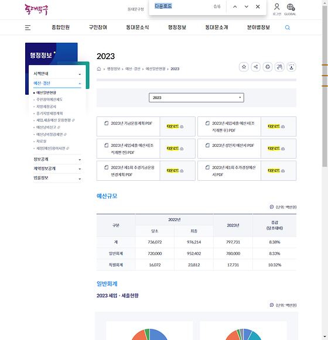Viewport: 328px width, 340px height.
Task: Open 동대문소식 main menu
Action: coord(138,28)
